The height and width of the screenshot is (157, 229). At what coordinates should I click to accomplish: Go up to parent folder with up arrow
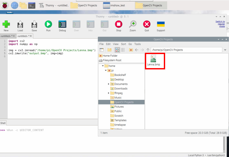pos(148,50)
